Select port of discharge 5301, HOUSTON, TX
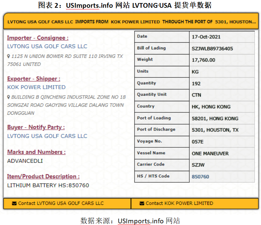 click(215, 130)
